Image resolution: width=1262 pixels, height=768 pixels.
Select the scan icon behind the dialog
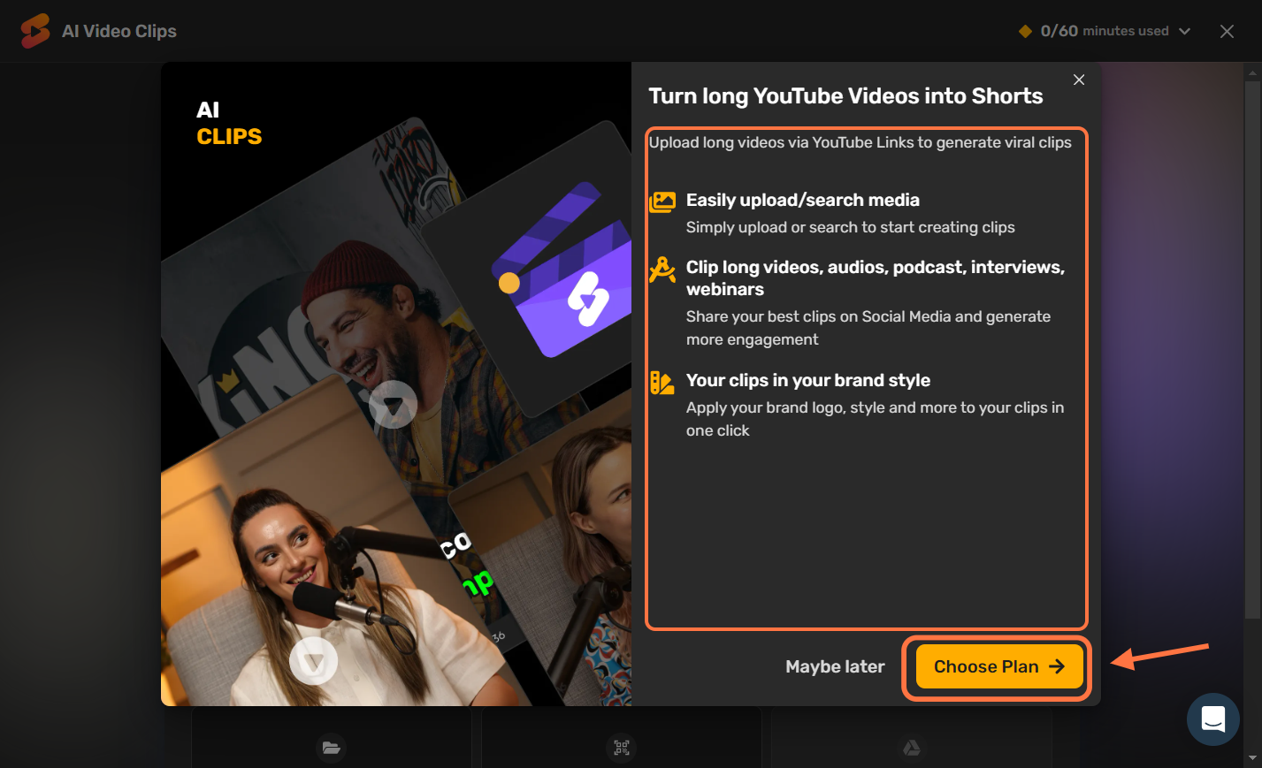tap(622, 748)
